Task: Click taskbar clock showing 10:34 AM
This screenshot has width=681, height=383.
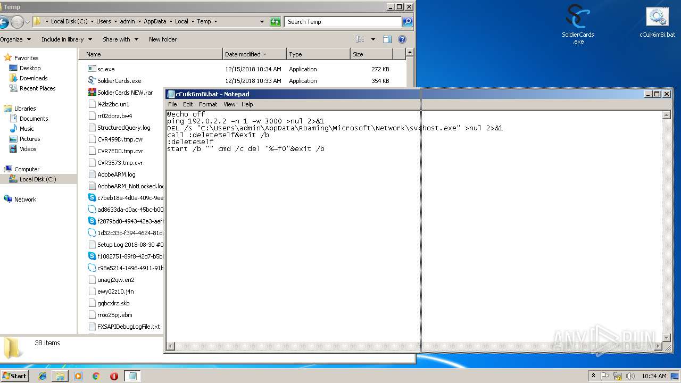Action: coord(654,376)
